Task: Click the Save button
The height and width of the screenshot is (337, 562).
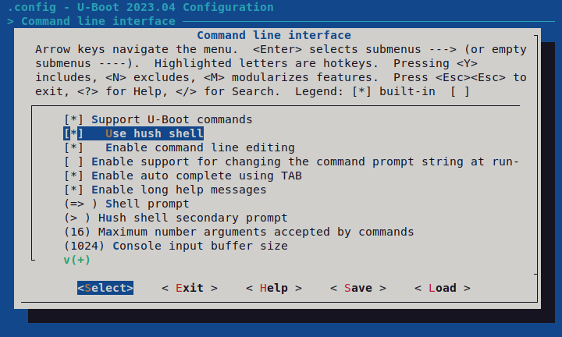Action: pyautogui.click(x=358, y=288)
